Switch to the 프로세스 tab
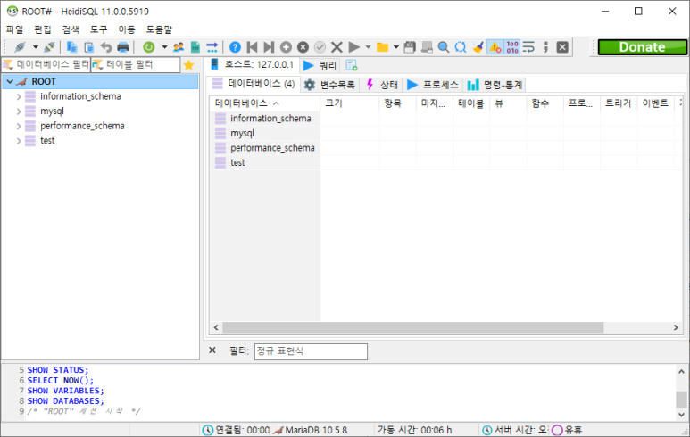The image size is (690, 437). pyautogui.click(x=433, y=85)
